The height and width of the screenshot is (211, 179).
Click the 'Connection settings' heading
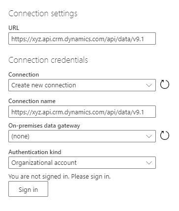coord(43,14)
